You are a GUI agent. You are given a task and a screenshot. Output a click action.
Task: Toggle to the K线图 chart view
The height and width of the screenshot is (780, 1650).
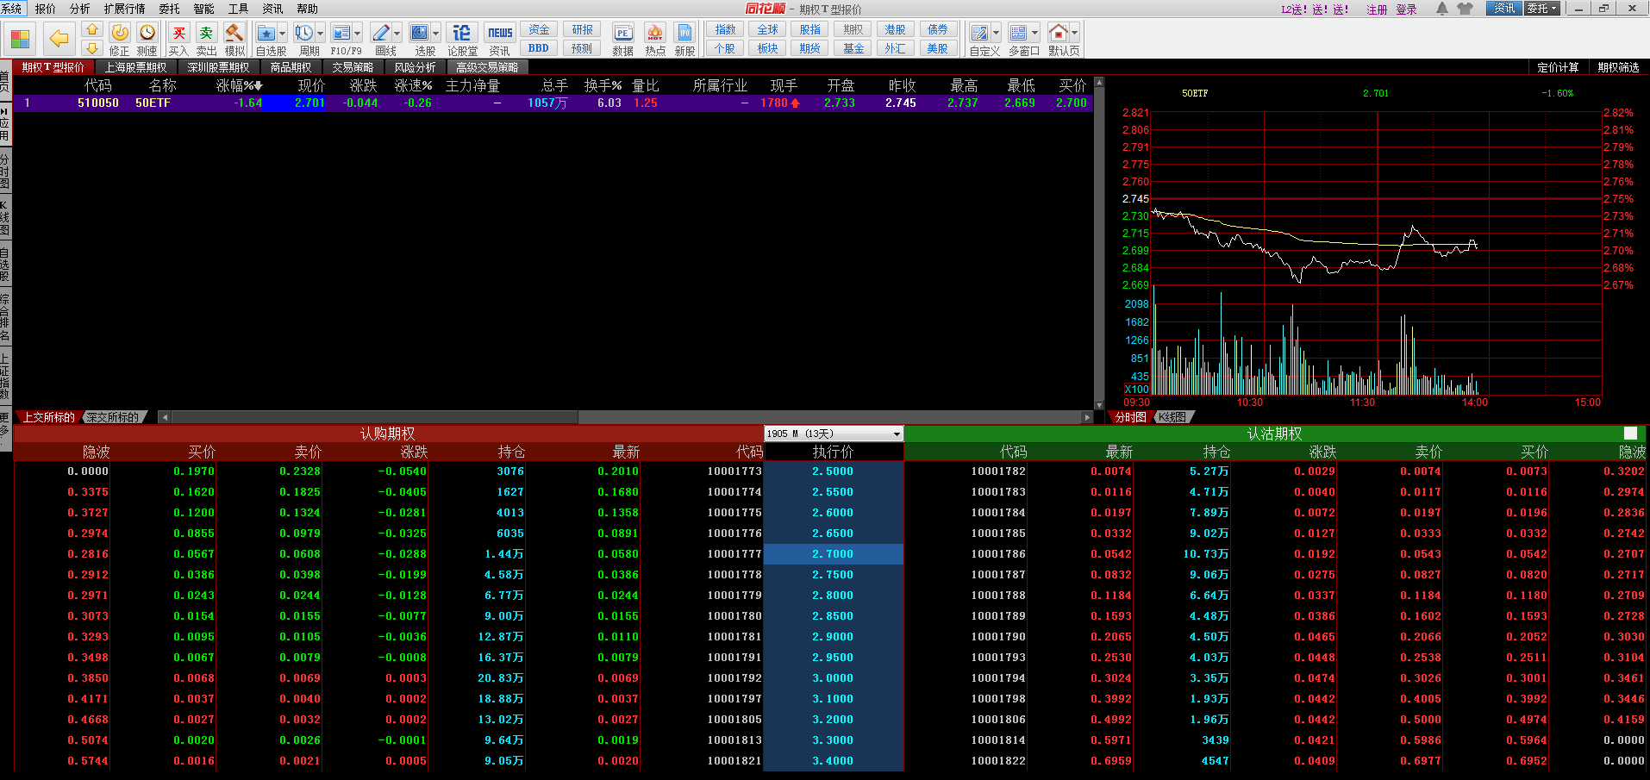pyautogui.click(x=1172, y=417)
